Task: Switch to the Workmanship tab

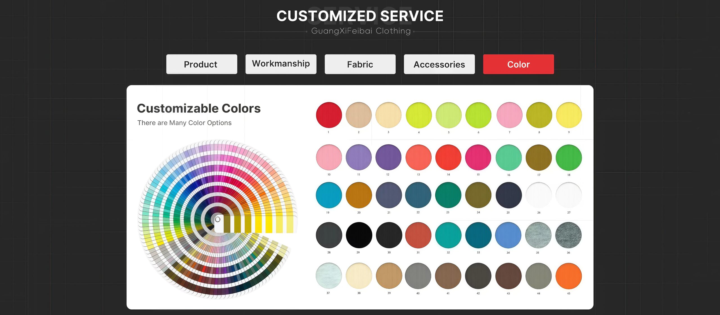Action: pyautogui.click(x=281, y=64)
